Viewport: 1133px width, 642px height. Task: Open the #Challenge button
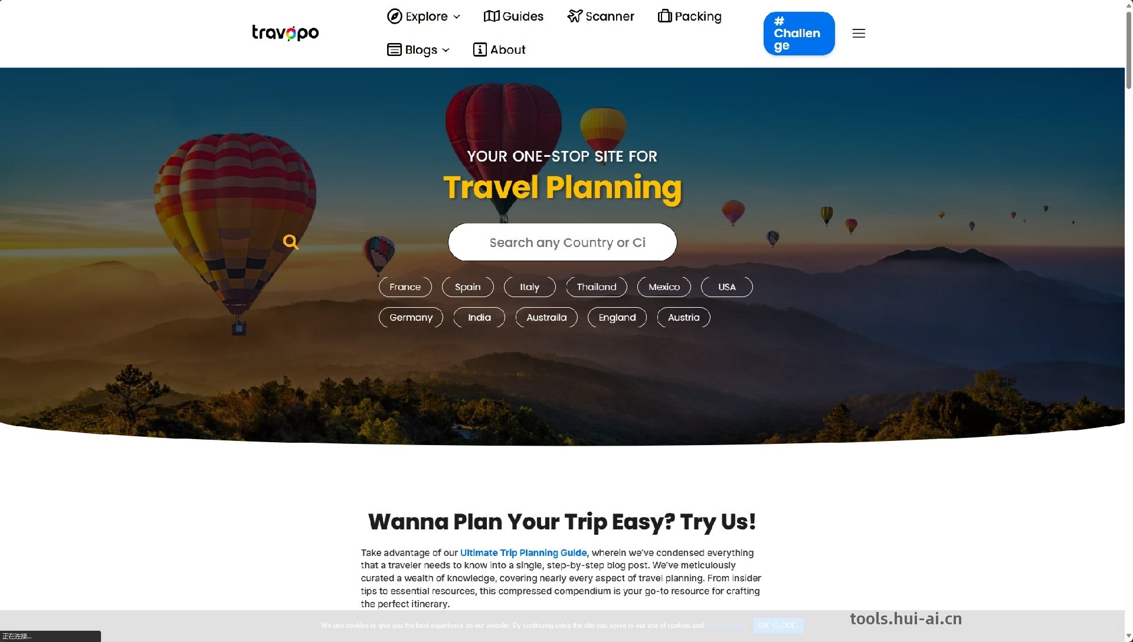(799, 34)
